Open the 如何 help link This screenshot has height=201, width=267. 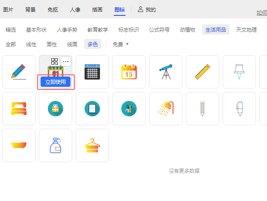[262, 12]
